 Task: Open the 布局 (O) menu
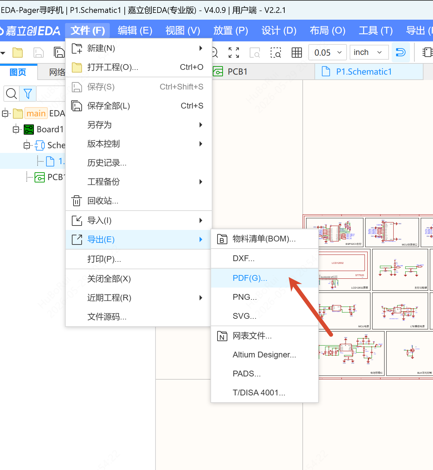[x=328, y=31]
